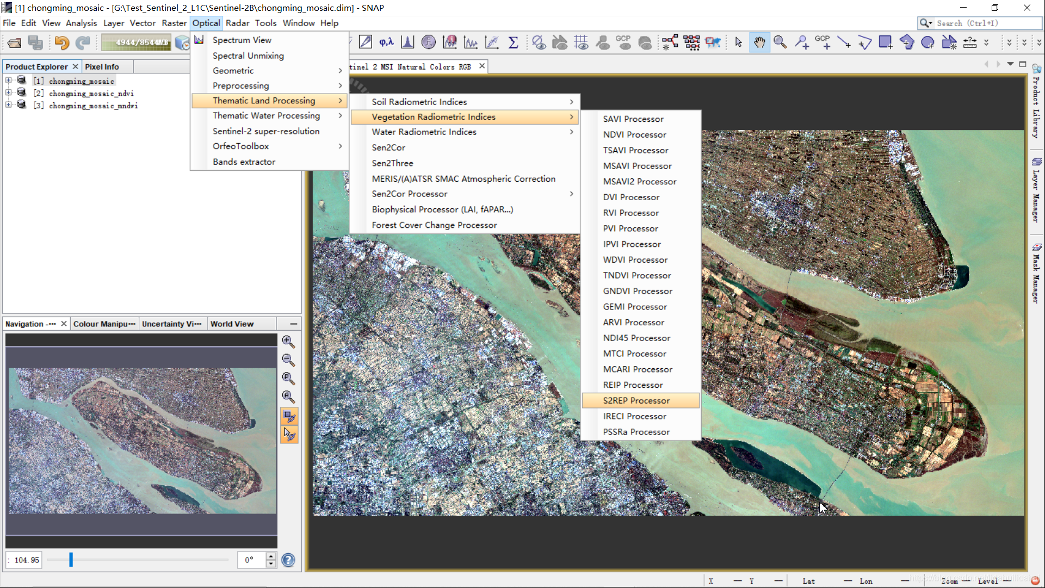1045x588 pixels.
Task: Expand the Thematic Water Processing submenu
Action: point(266,116)
